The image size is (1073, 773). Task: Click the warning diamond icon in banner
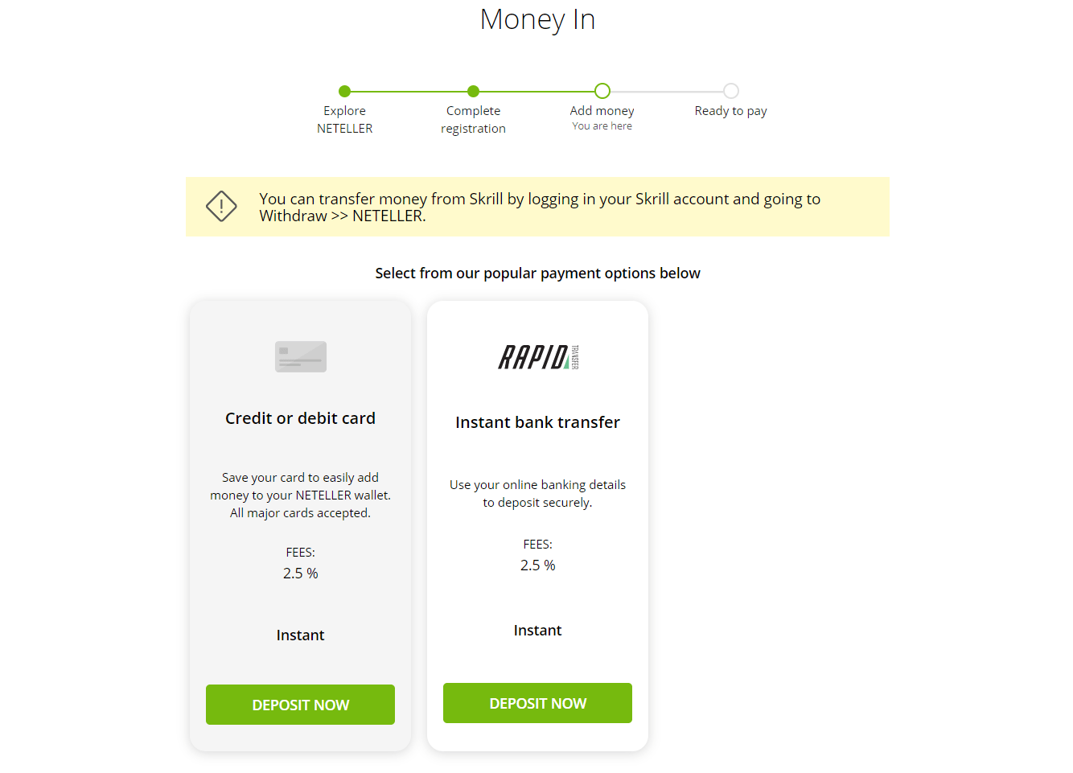pyautogui.click(x=221, y=207)
